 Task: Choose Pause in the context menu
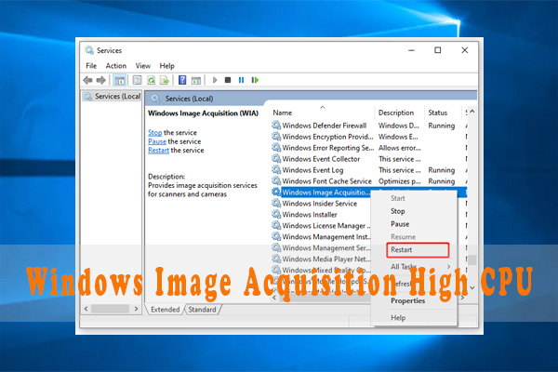(x=400, y=224)
